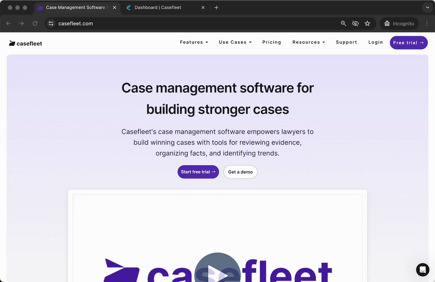Go forward with the browser forward arrow
The height and width of the screenshot is (282, 435).
point(21,23)
